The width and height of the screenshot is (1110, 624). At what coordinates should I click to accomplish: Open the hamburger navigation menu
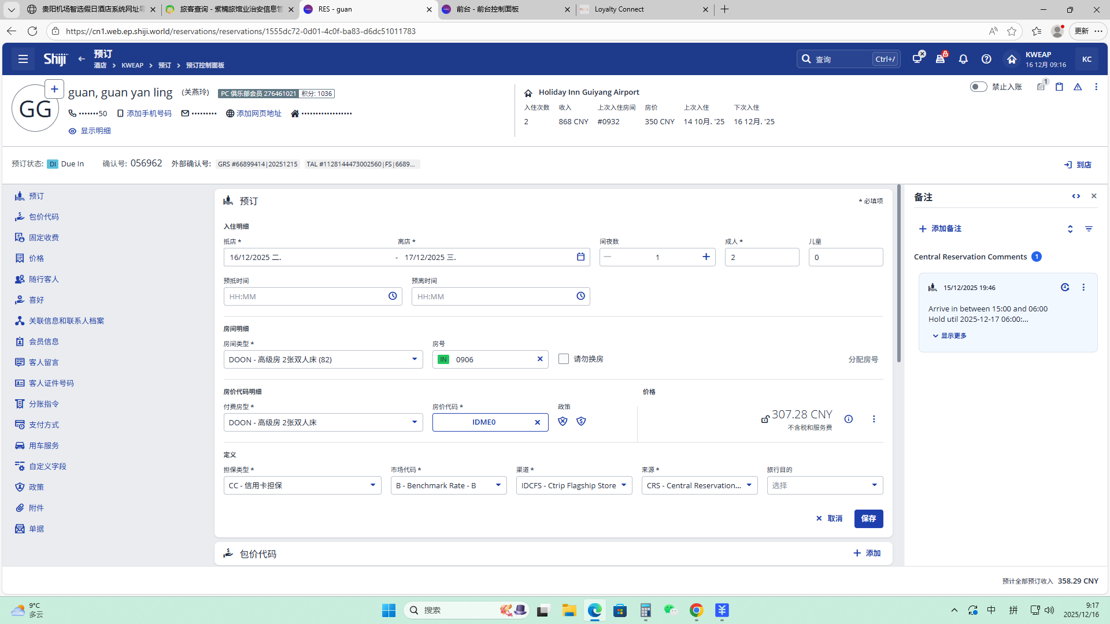pos(23,59)
